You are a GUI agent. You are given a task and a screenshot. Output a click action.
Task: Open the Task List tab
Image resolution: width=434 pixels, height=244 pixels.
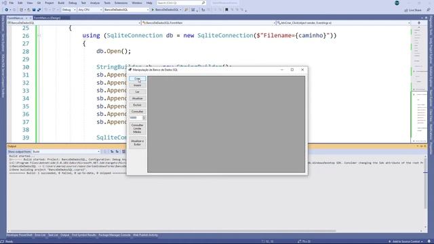click(53, 235)
